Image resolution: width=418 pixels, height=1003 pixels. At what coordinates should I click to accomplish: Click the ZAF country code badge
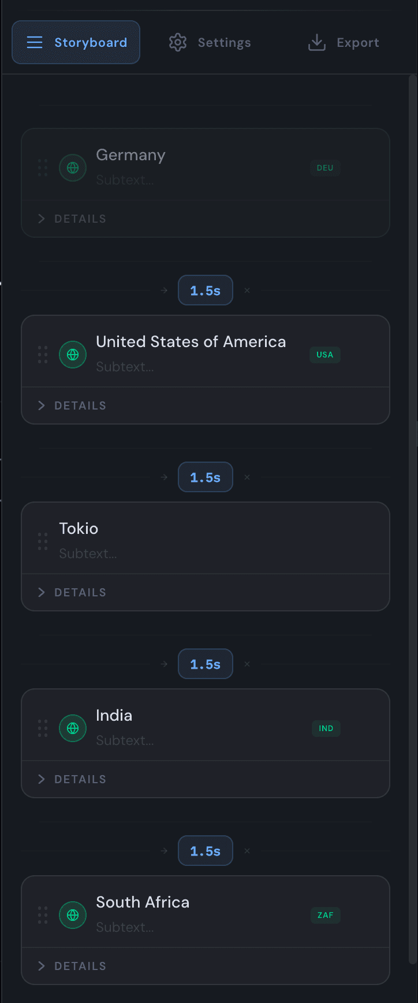(x=325, y=915)
